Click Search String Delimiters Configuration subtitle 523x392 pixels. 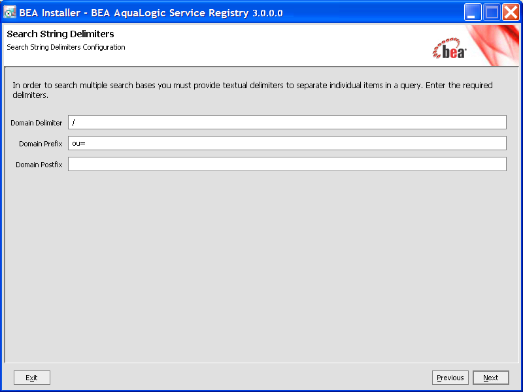66,47
